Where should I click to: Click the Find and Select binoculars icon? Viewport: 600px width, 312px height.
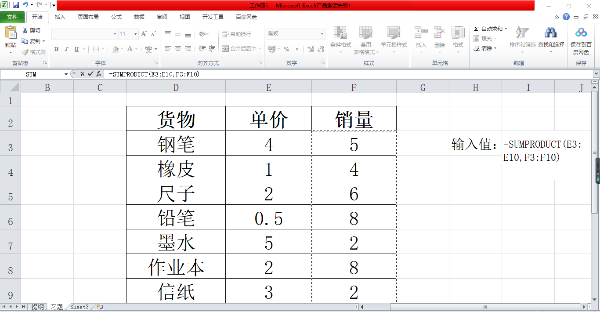pos(551,33)
